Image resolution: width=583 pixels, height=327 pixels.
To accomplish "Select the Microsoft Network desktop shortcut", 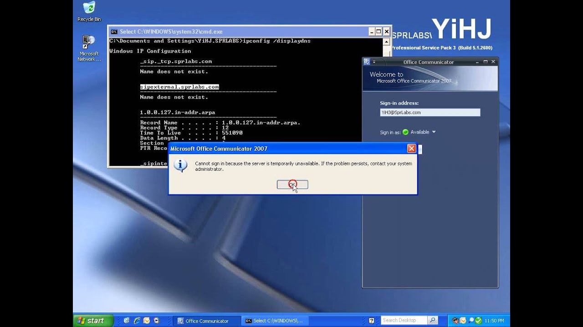I will click(89, 48).
